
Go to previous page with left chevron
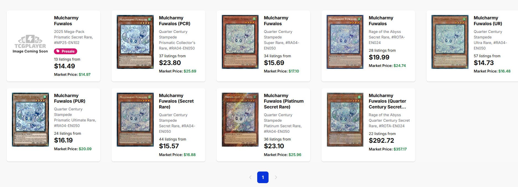point(250,177)
